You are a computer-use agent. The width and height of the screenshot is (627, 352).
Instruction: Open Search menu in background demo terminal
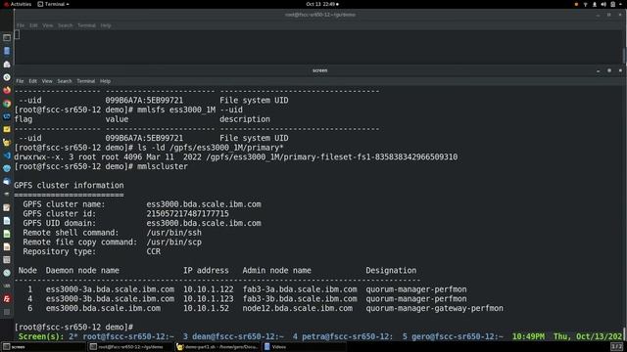[x=66, y=25]
